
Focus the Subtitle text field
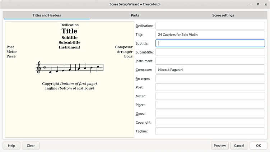(x=210, y=43)
